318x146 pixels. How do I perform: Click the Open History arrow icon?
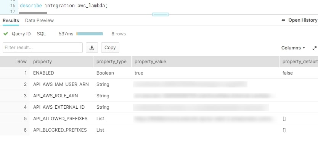tap(283, 20)
